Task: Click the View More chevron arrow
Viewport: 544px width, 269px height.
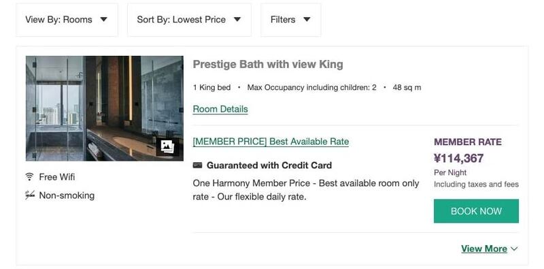Action: pyautogui.click(x=514, y=249)
